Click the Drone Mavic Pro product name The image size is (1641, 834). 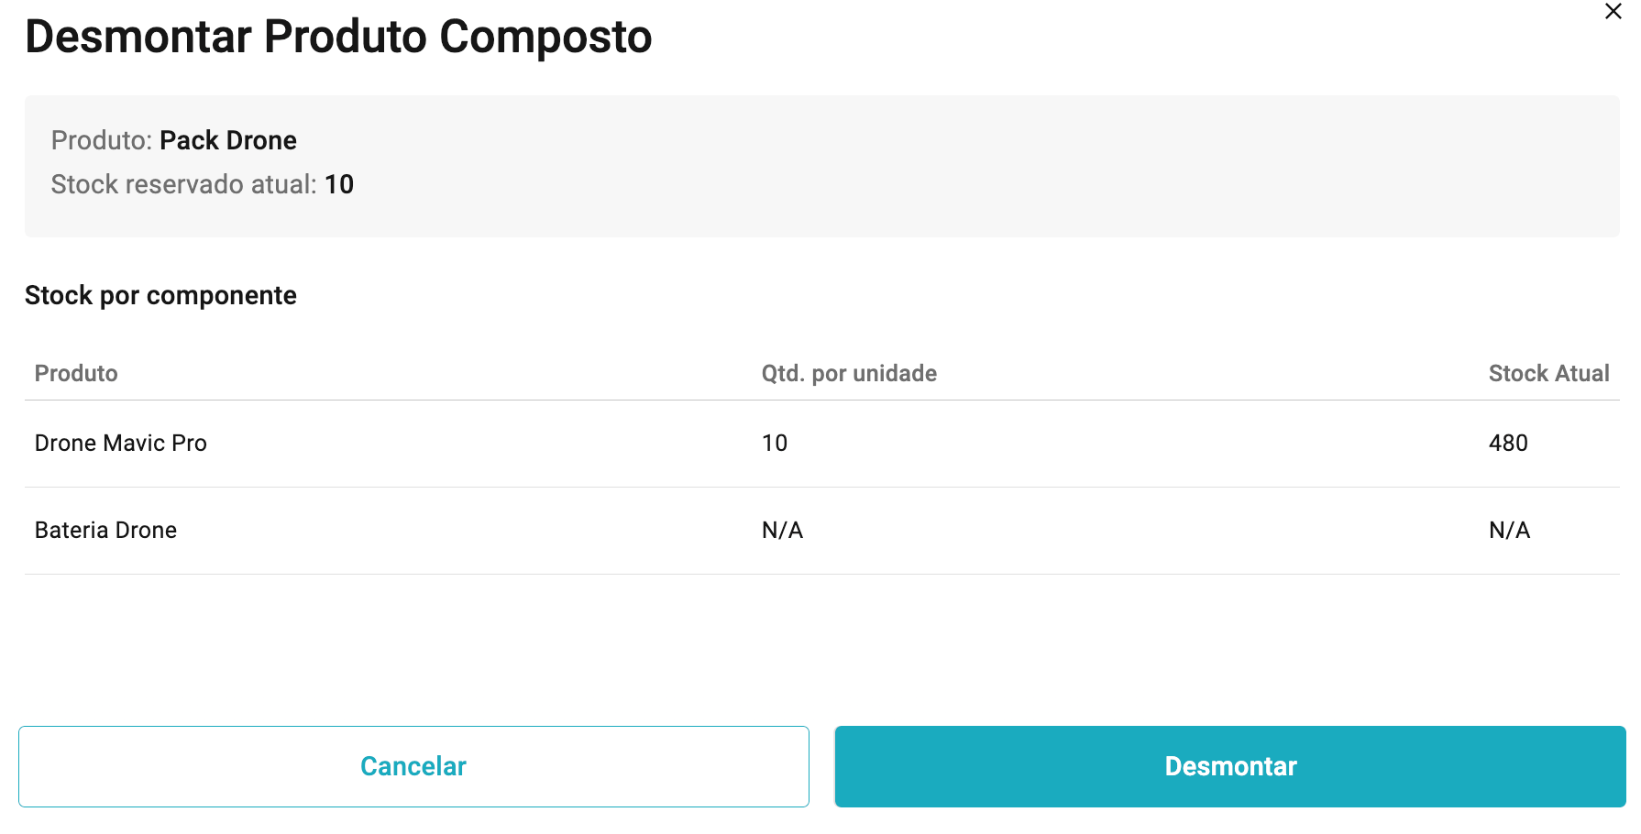tap(121, 444)
